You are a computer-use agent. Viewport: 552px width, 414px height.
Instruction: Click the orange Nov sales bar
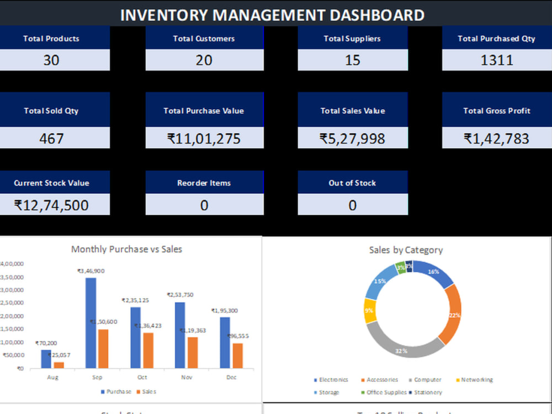click(x=193, y=353)
